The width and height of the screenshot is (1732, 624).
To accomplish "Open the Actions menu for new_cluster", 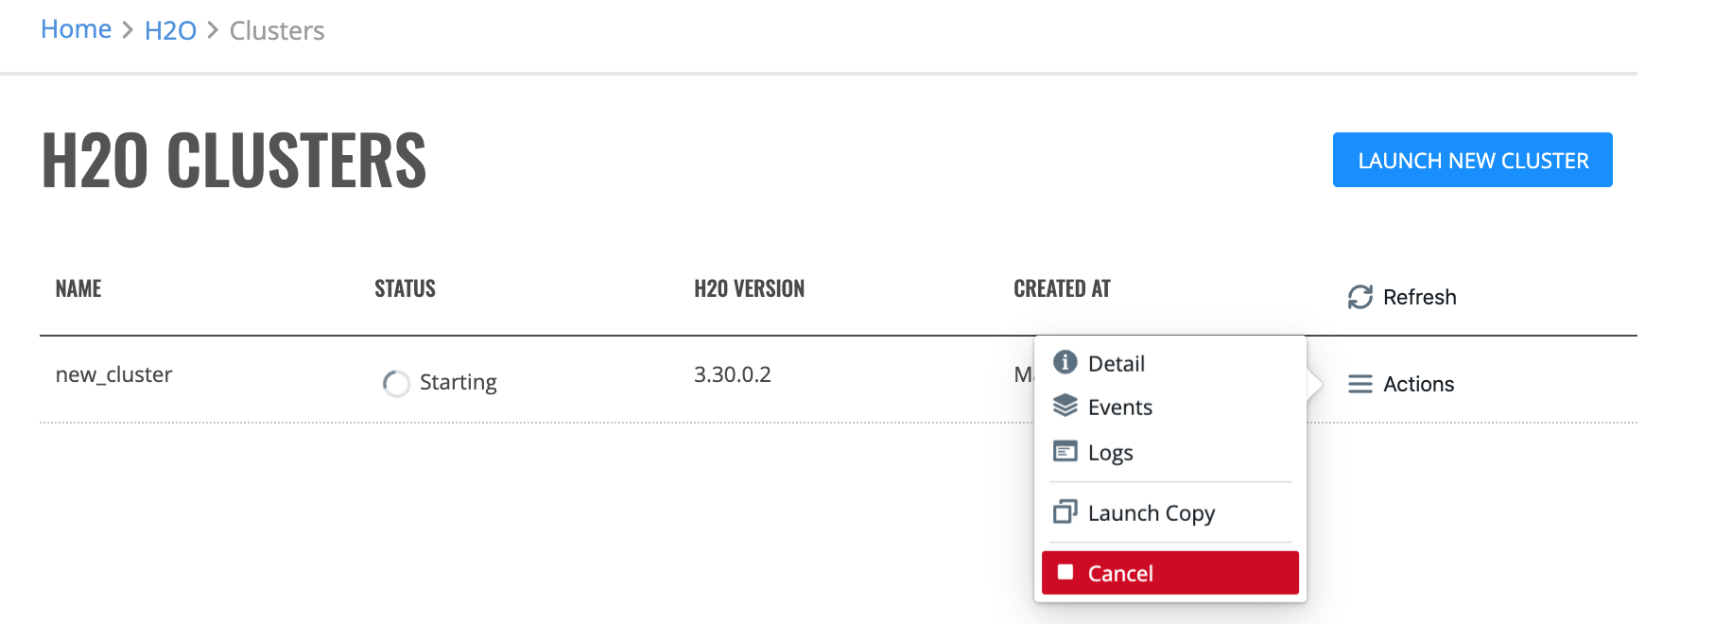I will [x=1401, y=384].
